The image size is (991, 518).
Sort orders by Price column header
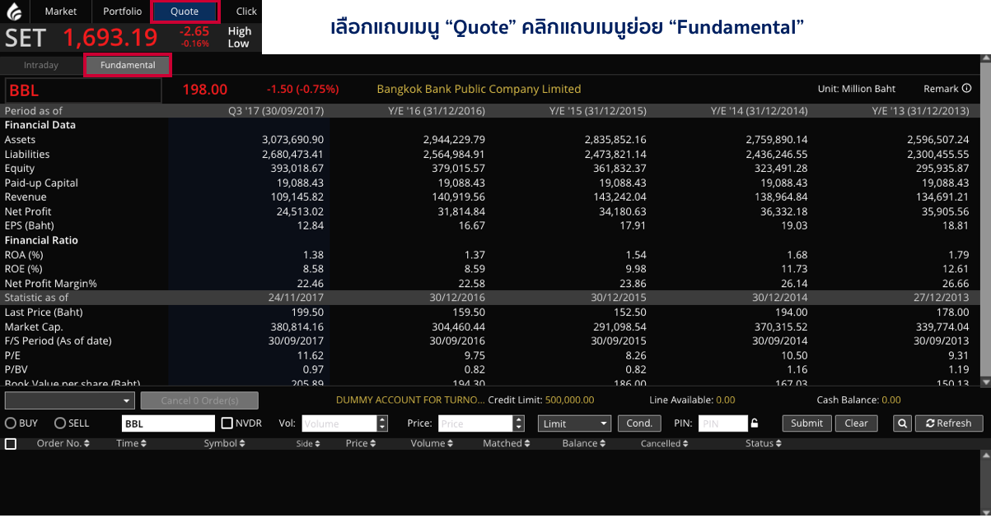tap(361, 444)
